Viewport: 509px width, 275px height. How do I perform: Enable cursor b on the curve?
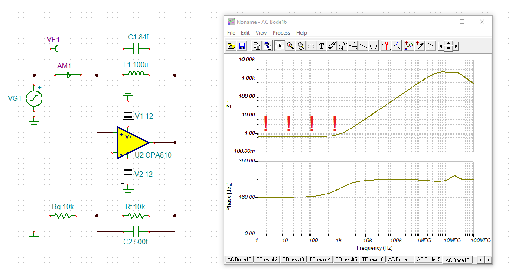tap(397, 46)
